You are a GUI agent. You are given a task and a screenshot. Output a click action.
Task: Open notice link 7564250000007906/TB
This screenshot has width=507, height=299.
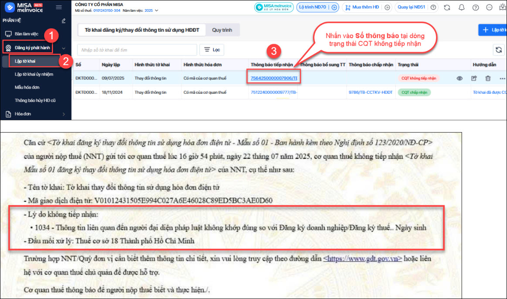tap(274, 78)
